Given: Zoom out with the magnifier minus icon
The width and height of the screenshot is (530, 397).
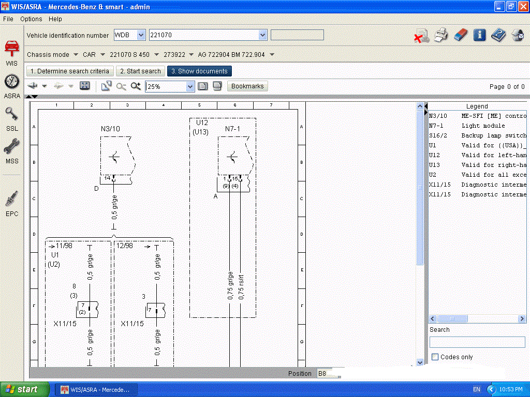Looking at the screenshot, I should [x=121, y=86].
